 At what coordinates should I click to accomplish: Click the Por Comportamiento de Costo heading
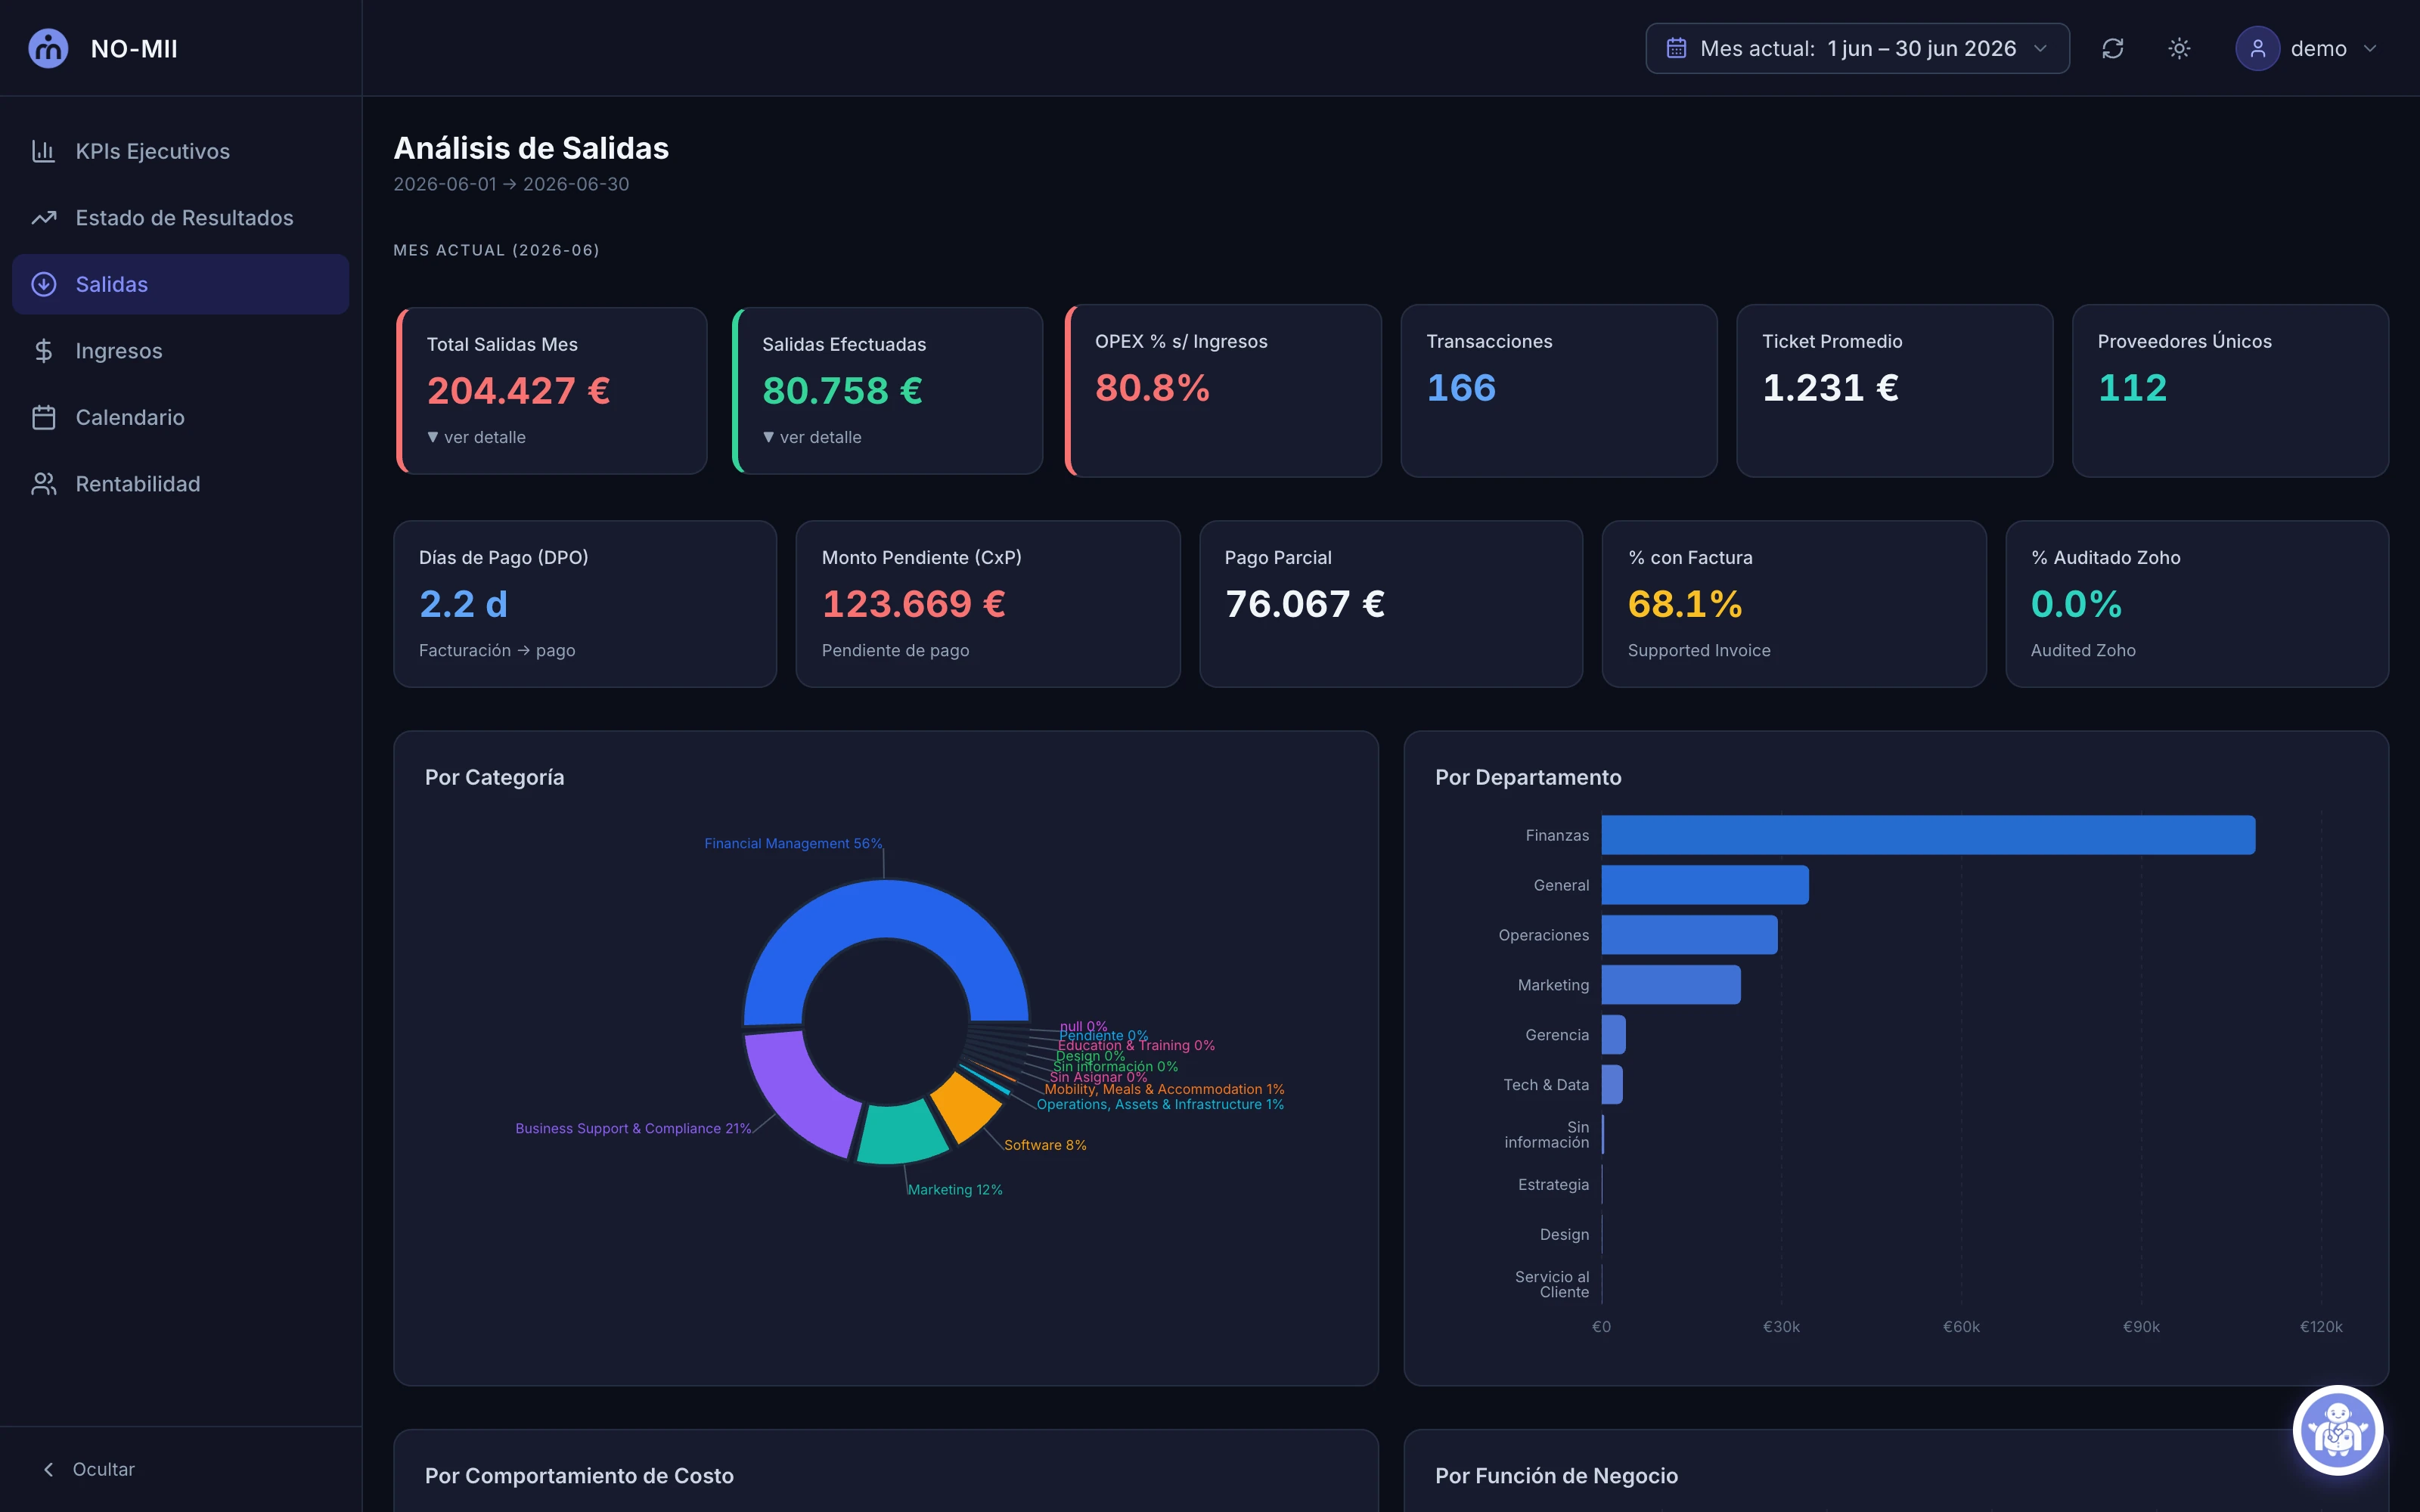click(579, 1476)
